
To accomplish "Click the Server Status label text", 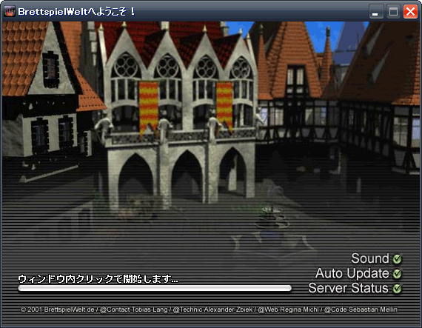I will (x=349, y=288).
